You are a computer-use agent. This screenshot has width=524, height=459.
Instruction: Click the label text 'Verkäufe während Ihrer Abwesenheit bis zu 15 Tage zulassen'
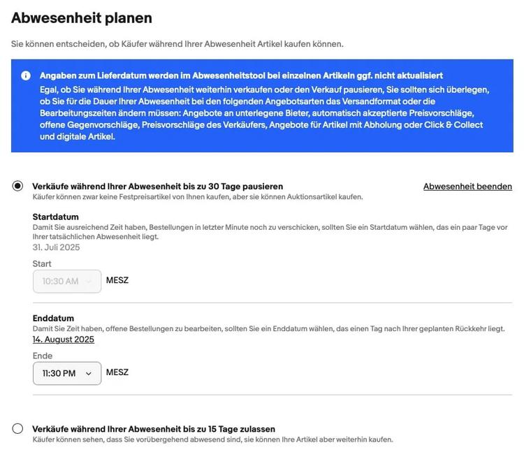(154, 429)
